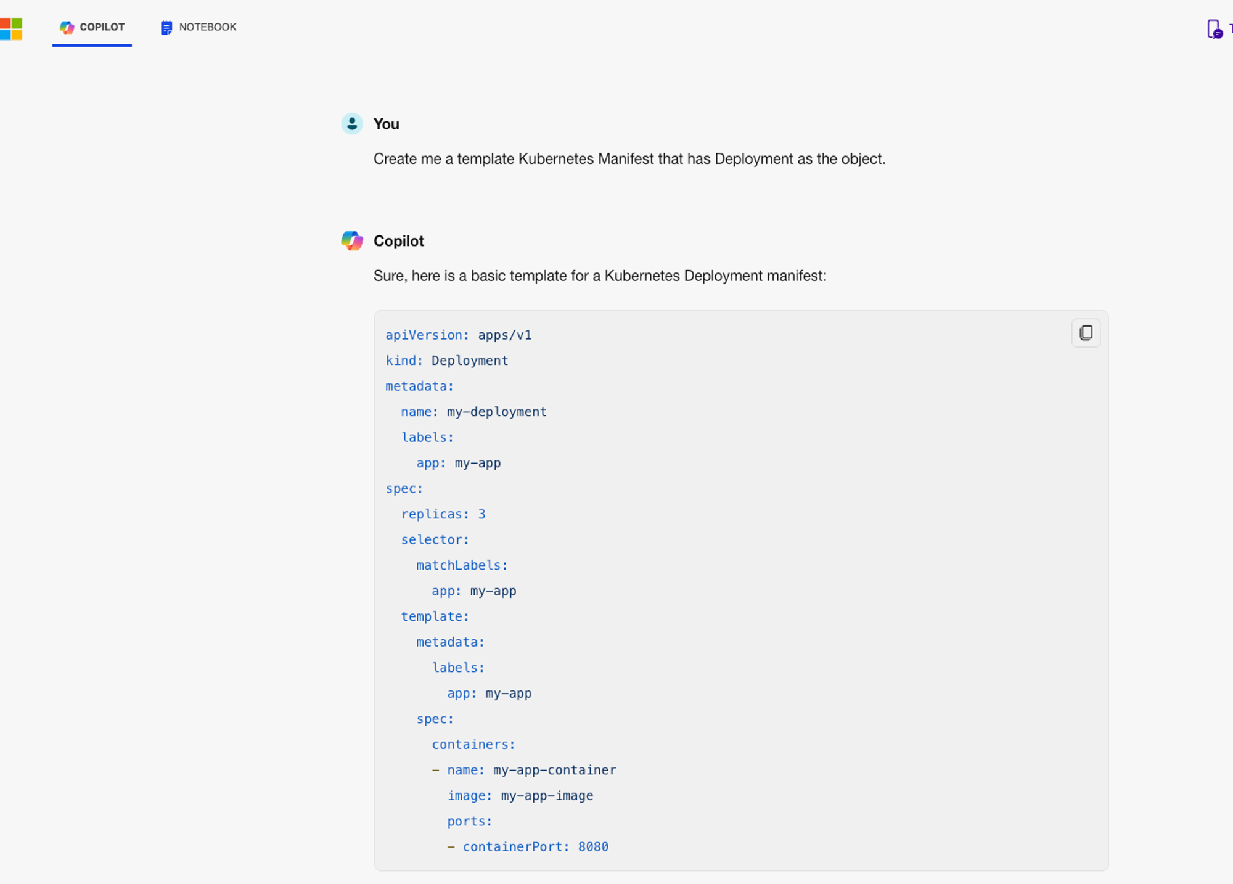Click the blue Notebook tab icon

(166, 28)
